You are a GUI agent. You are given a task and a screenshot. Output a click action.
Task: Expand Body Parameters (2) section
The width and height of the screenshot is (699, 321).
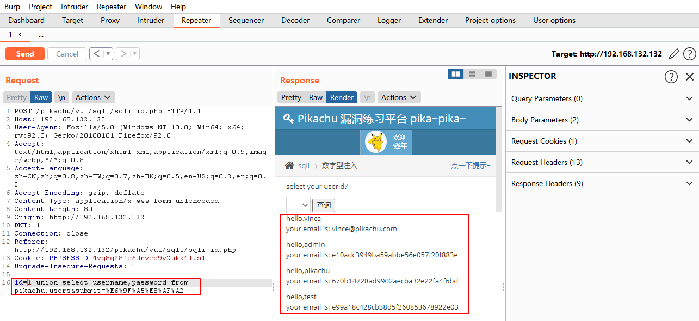coord(602,120)
